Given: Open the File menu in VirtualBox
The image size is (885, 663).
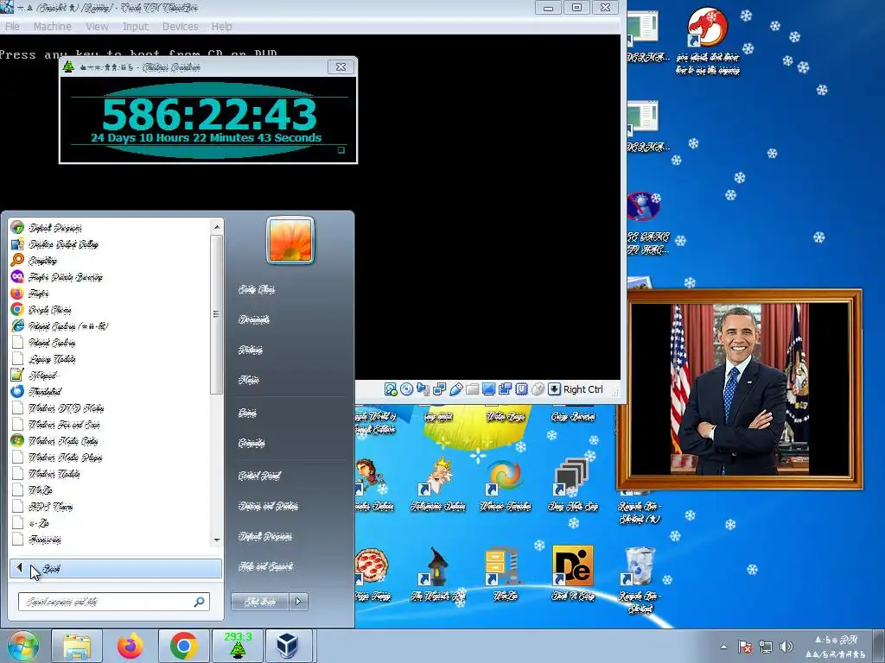Looking at the screenshot, I should pos(12,27).
